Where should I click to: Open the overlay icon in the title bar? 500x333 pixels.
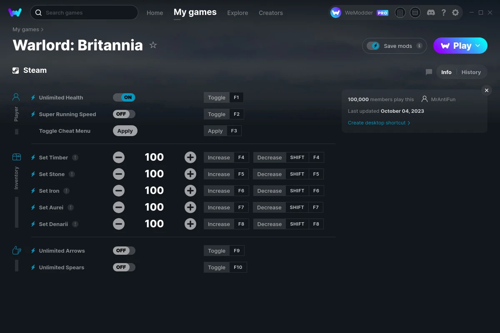click(415, 12)
